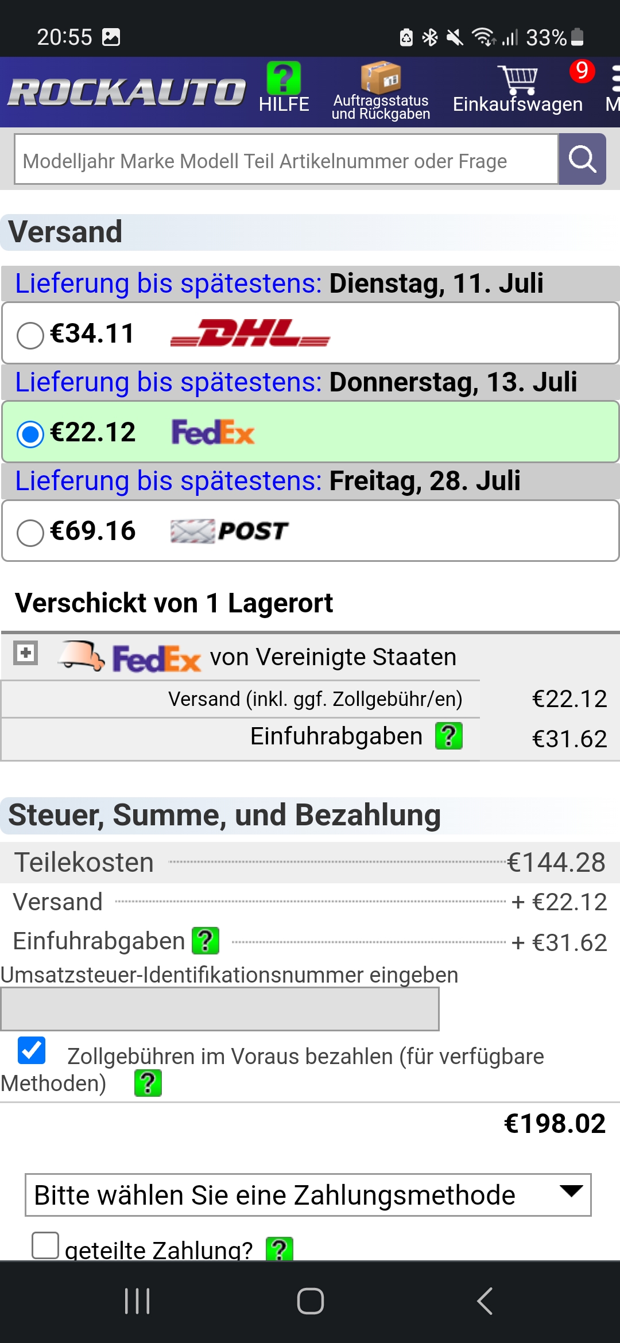Viewport: 620px width, 1343px height.
Task: Tap the Android back navigation button
Action: [x=485, y=1301]
